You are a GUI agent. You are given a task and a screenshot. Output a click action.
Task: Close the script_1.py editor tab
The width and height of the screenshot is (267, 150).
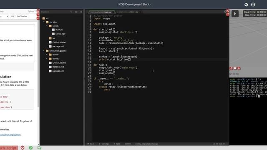pos(140,12)
